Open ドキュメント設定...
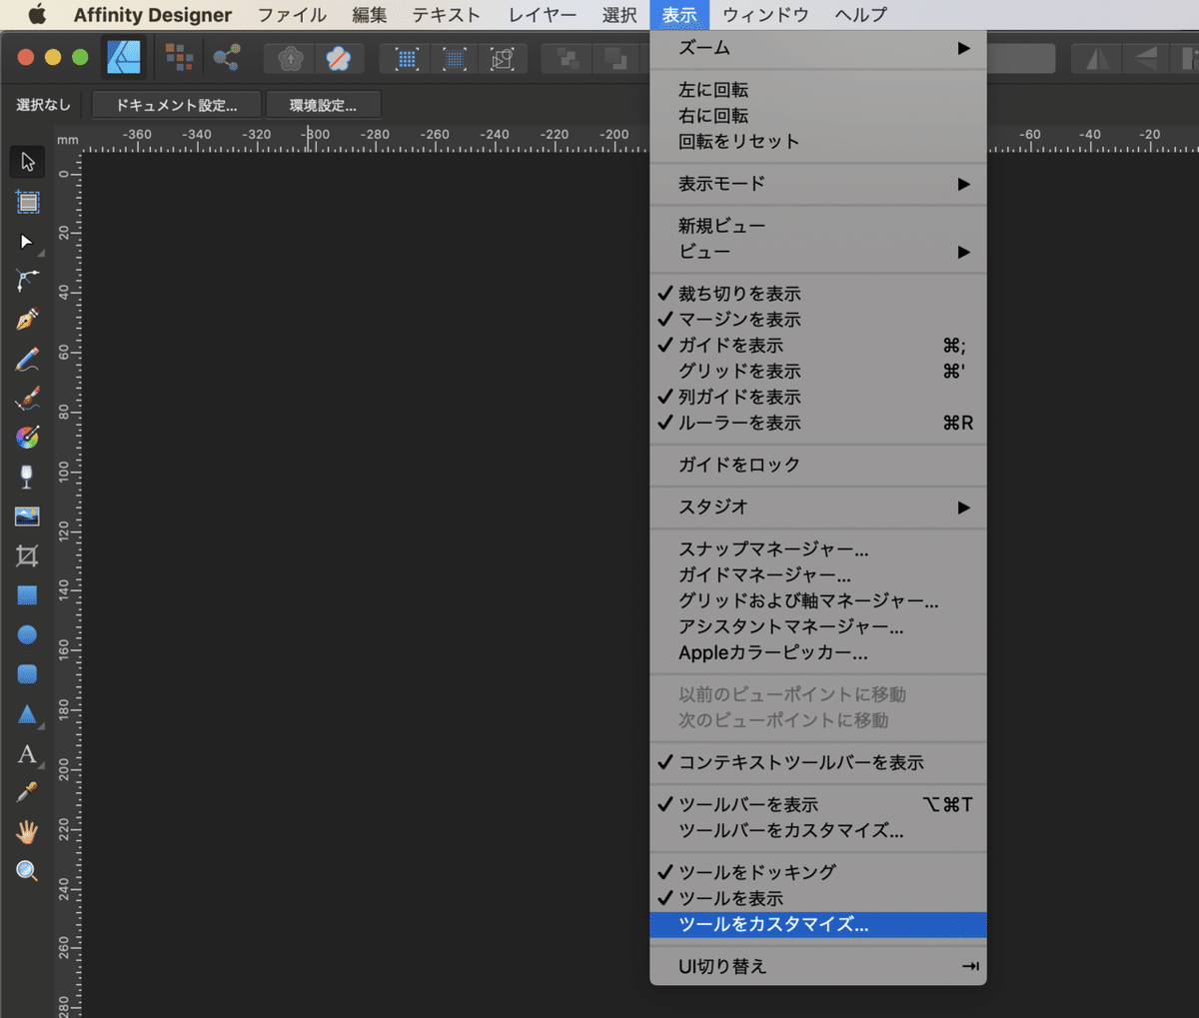Viewport: 1199px width, 1018px height. point(176,104)
